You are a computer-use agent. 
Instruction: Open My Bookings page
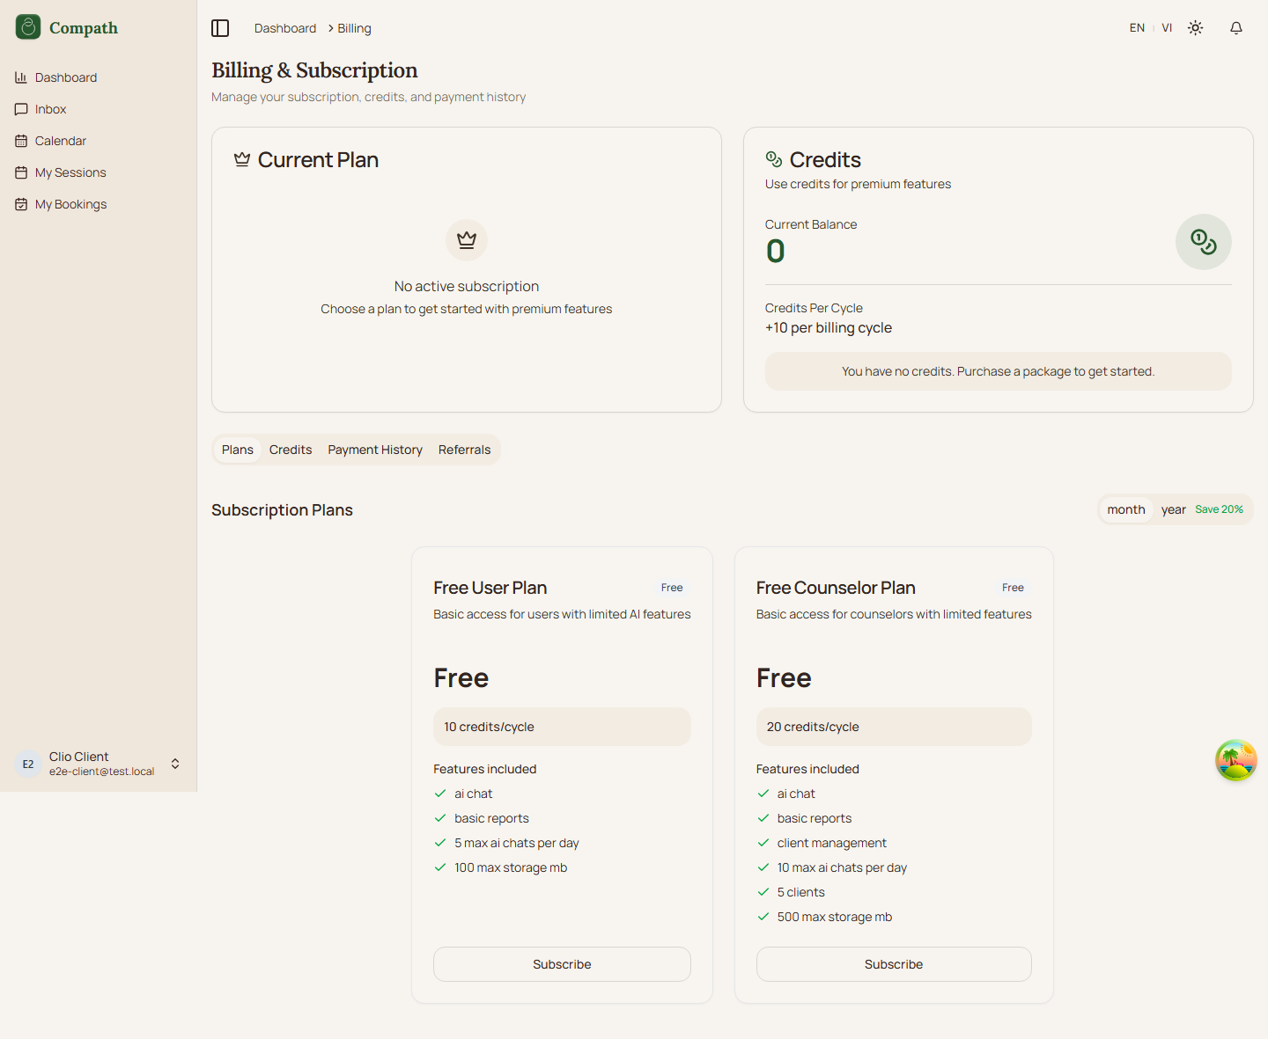click(x=70, y=204)
